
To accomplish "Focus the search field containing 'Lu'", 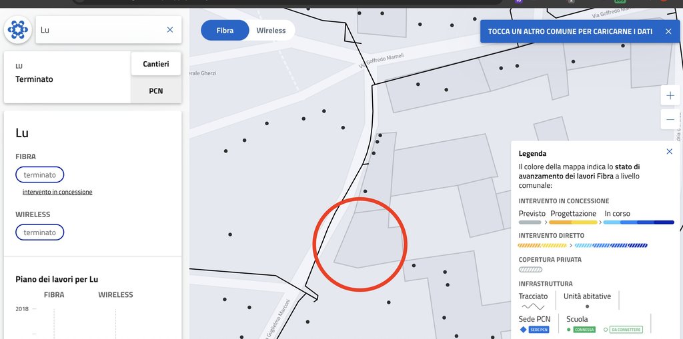I will click(101, 29).
